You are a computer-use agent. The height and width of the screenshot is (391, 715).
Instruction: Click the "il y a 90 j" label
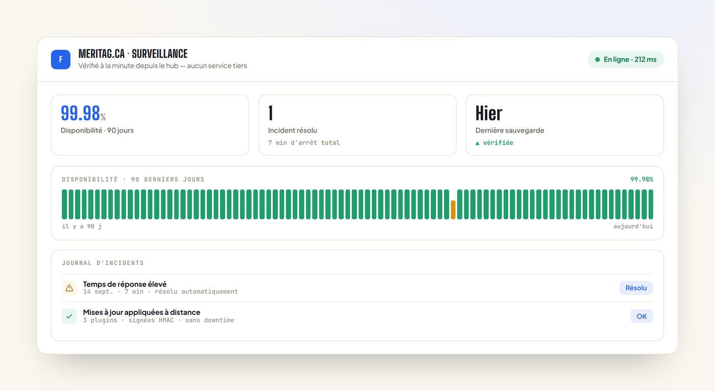(x=82, y=227)
